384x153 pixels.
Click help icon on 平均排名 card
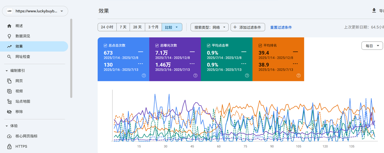pyautogui.click(x=298, y=76)
